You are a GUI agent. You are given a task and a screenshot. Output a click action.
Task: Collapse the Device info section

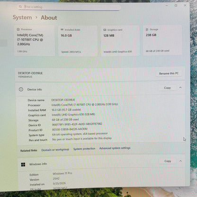(x=180, y=88)
